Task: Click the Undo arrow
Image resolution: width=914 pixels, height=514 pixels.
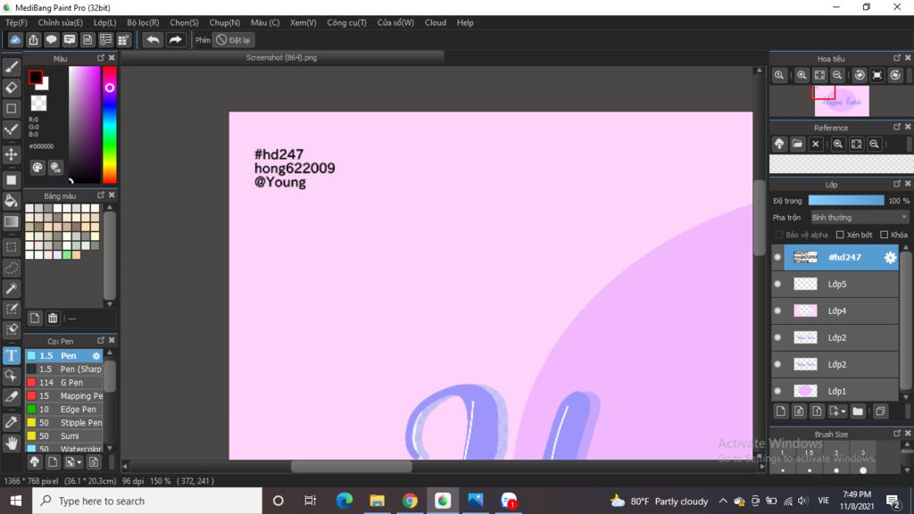Action: tap(153, 39)
